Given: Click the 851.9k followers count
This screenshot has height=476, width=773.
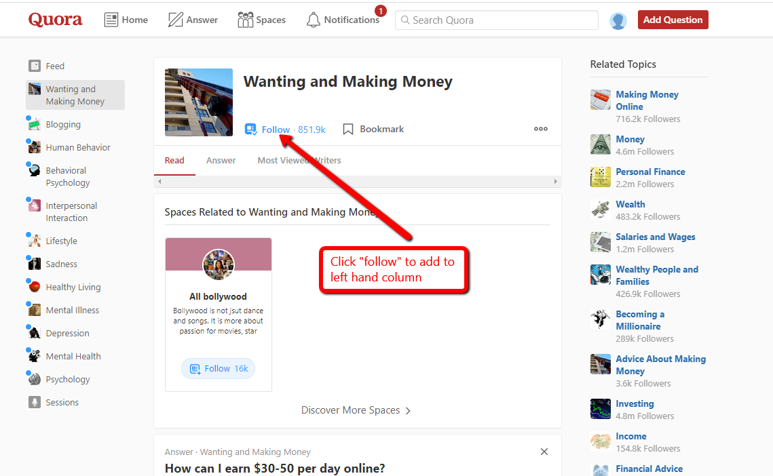Looking at the screenshot, I should 312,130.
